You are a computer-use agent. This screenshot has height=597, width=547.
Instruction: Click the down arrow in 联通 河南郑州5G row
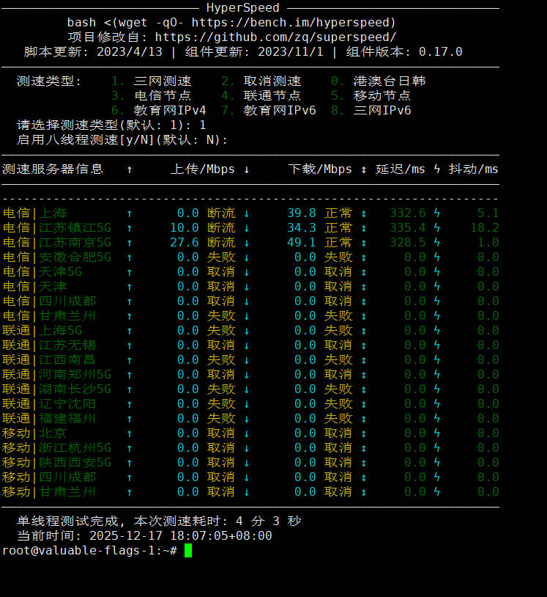(247, 375)
